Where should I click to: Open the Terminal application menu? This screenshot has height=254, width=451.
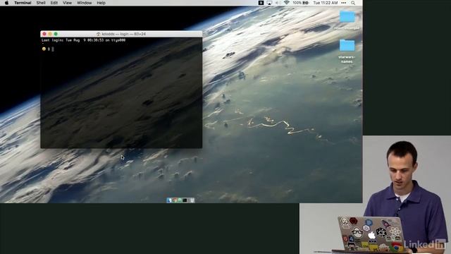tap(23, 3)
